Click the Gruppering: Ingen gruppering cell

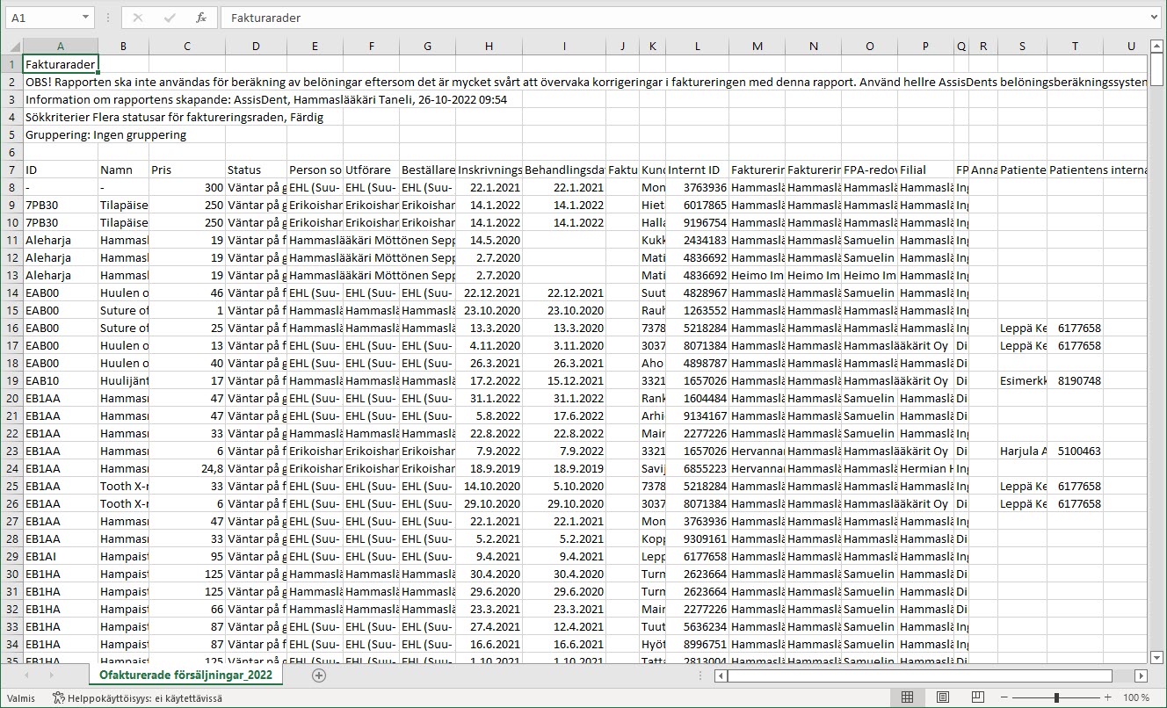[105, 134]
